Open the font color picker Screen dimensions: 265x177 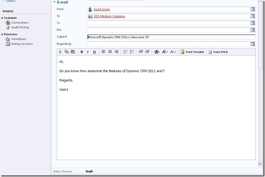click(173, 52)
